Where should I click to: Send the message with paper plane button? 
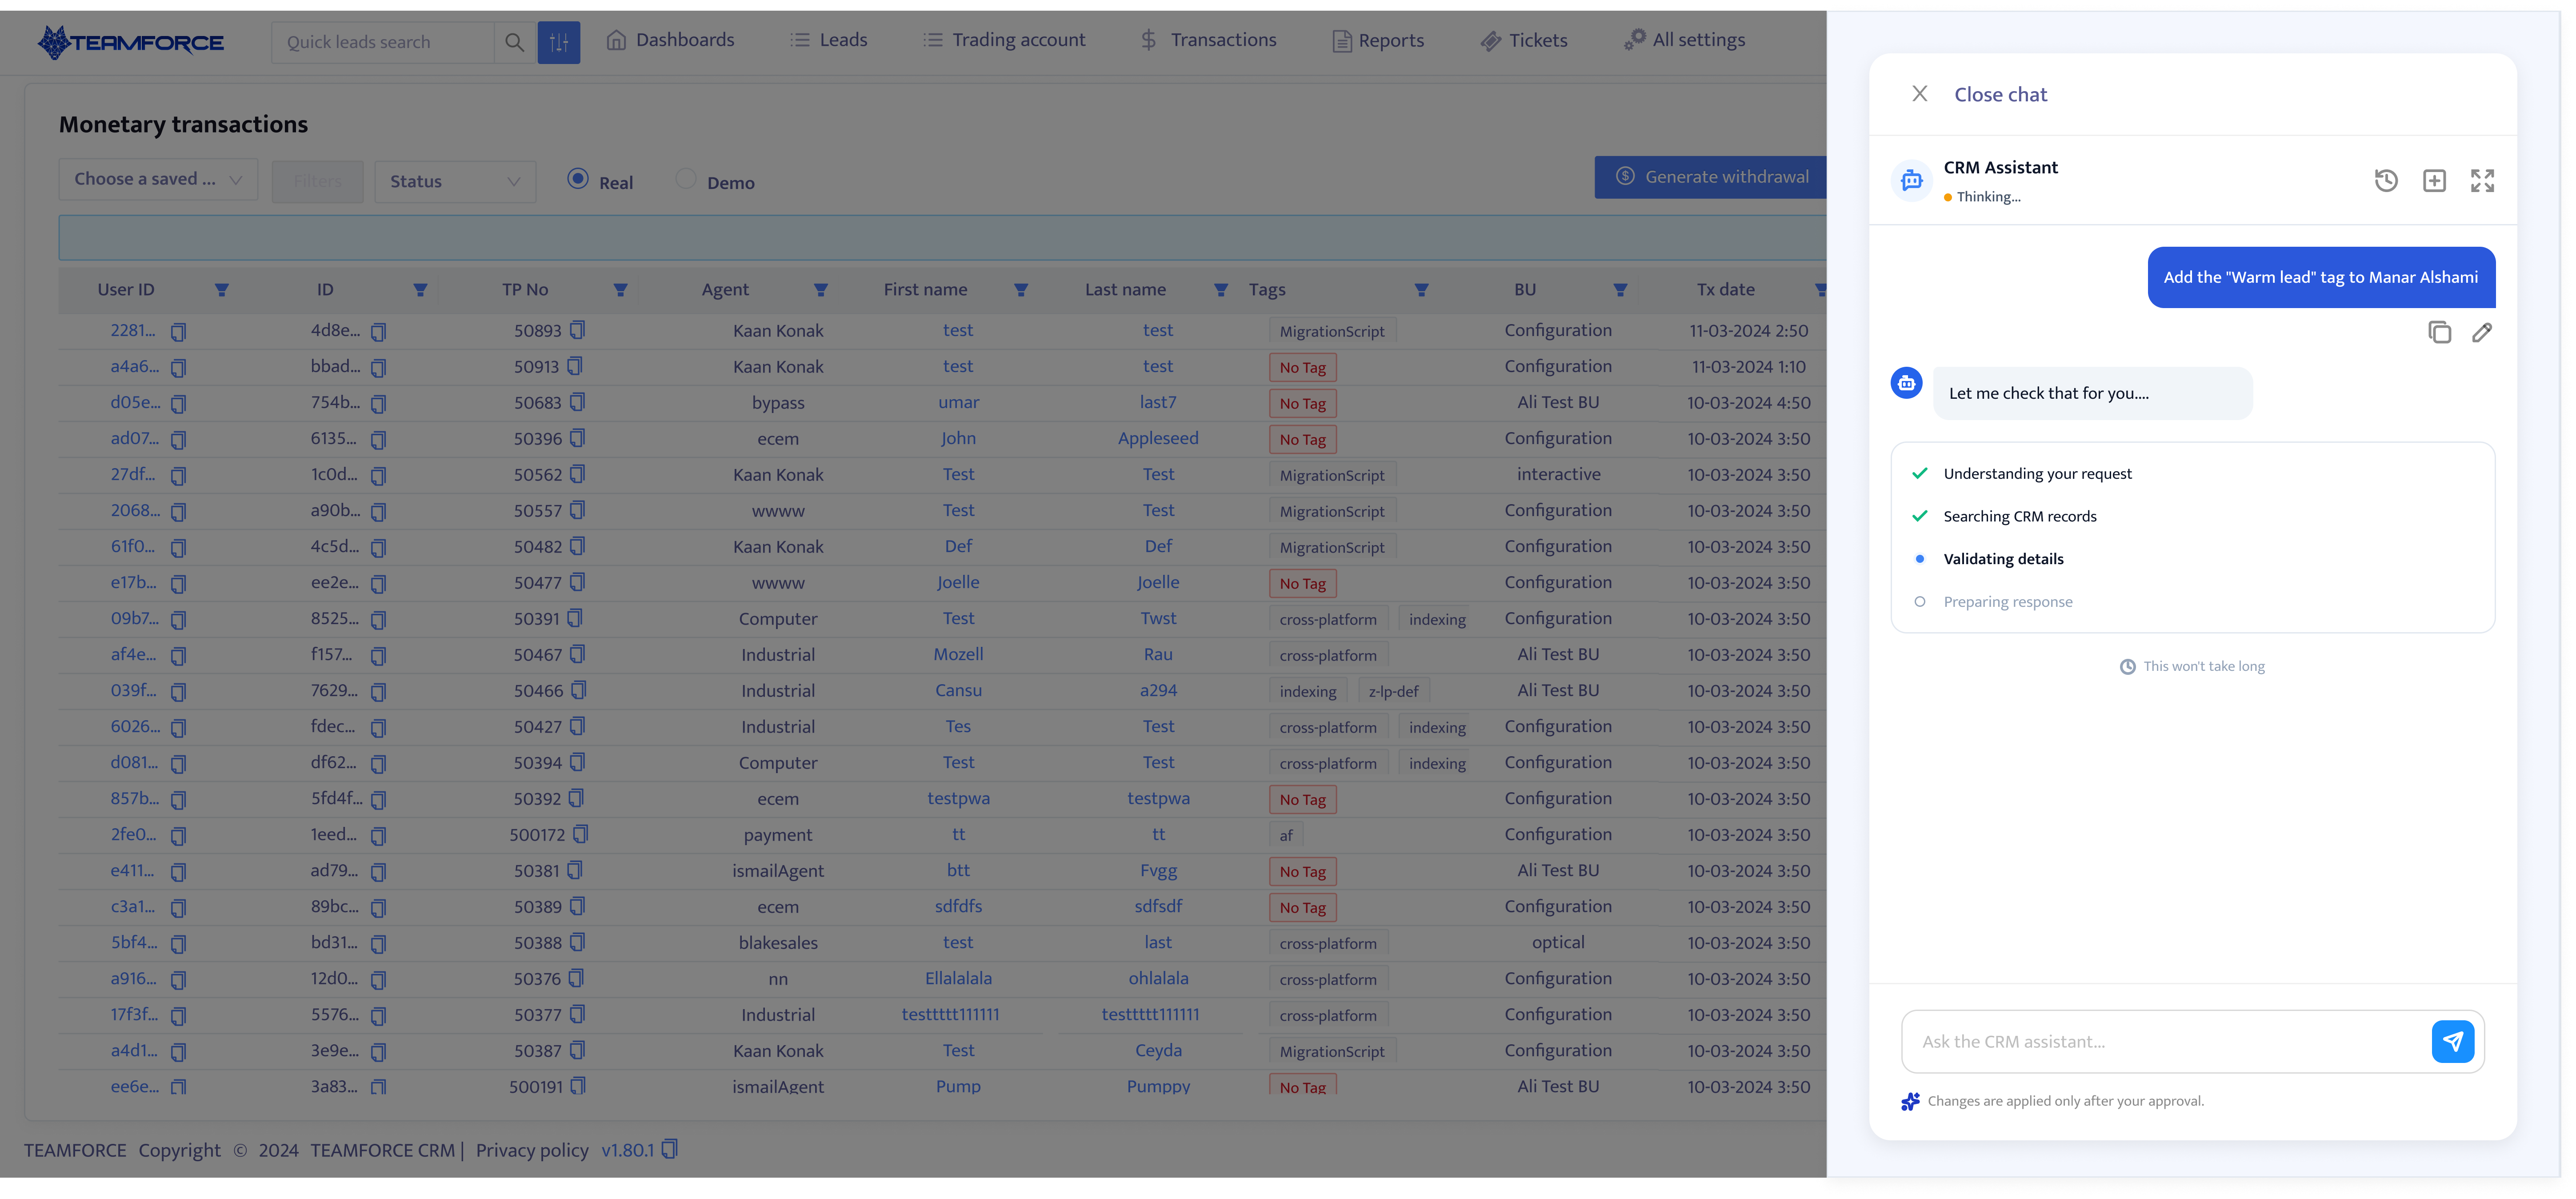click(2452, 1041)
